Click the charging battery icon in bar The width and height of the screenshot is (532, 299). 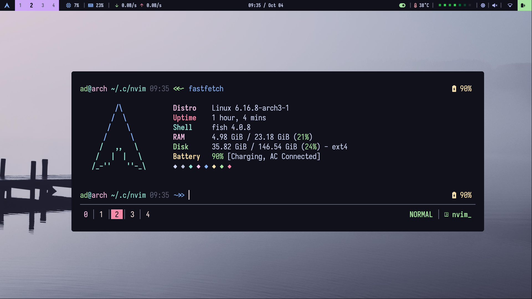(x=523, y=5)
